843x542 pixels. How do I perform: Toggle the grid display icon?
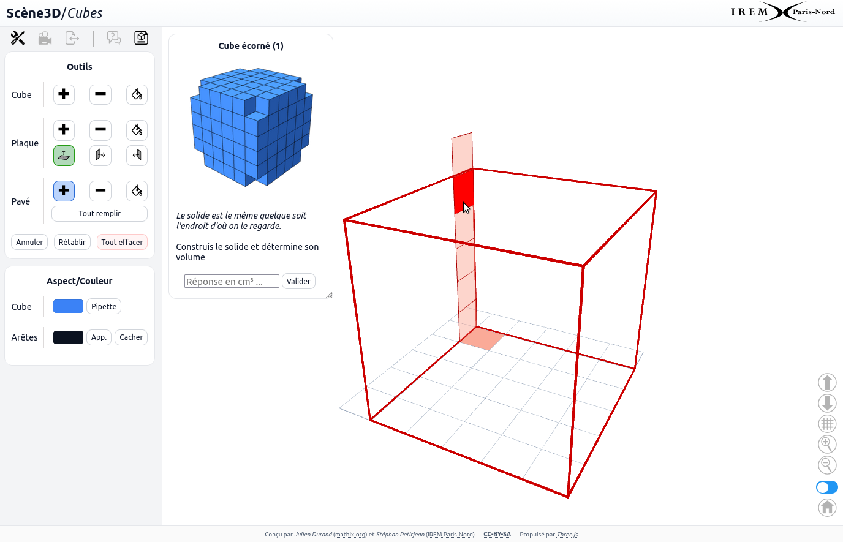[827, 423]
